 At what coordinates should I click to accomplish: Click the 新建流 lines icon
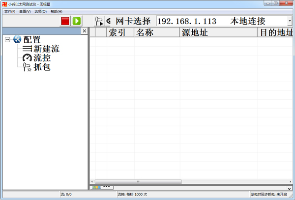pos(27,49)
